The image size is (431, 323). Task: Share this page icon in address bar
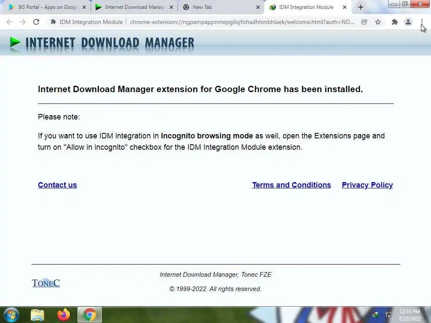(364, 22)
